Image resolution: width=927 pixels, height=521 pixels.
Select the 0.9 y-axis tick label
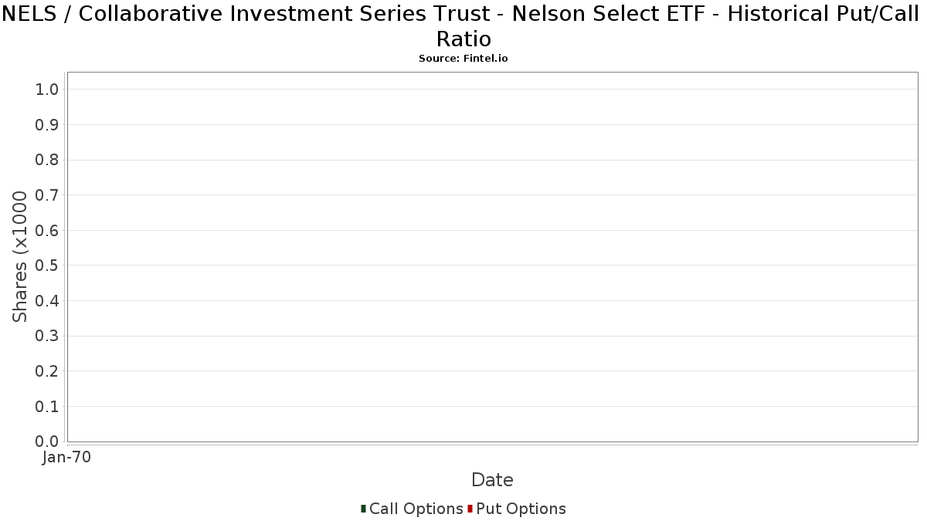[x=47, y=125]
